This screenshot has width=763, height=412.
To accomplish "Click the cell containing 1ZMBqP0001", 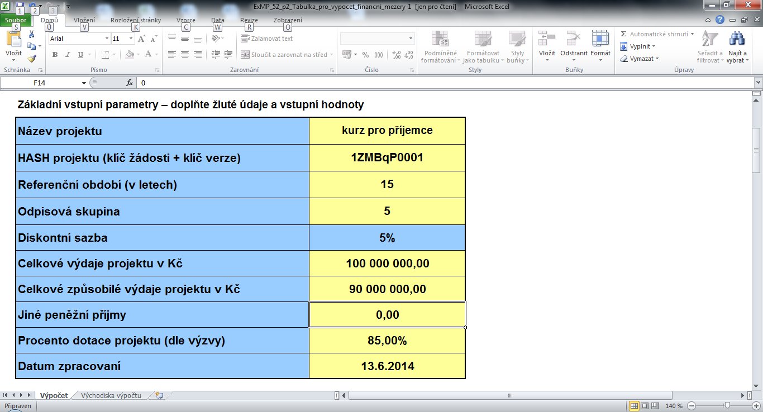I will pyautogui.click(x=387, y=157).
